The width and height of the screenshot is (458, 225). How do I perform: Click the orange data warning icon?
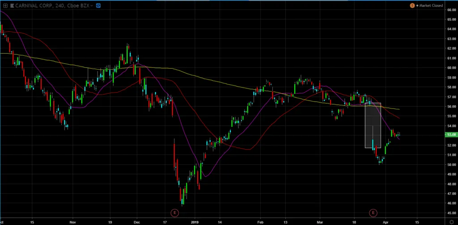click(412, 5)
